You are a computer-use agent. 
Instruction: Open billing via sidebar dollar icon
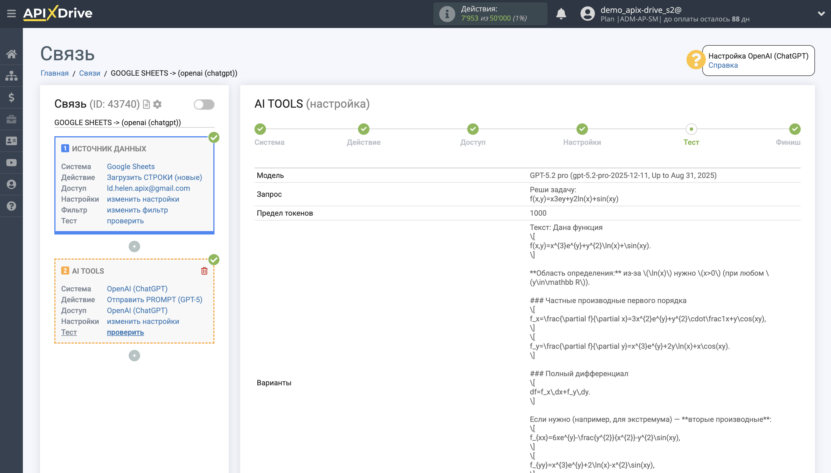click(x=12, y=97)
